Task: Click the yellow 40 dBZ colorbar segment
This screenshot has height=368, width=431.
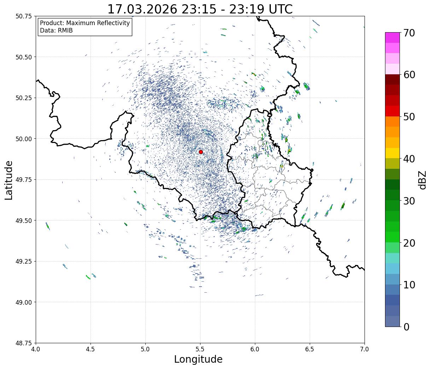Action: 392,153
